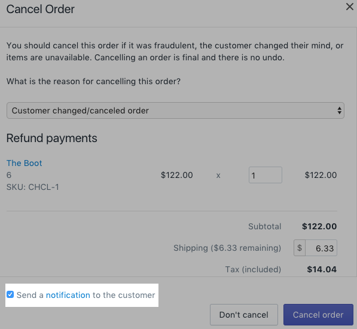Open the cancellation reason dropdown
Viewport: 357px width, 329px height.
pyautogui.click(x=175, y=110)
